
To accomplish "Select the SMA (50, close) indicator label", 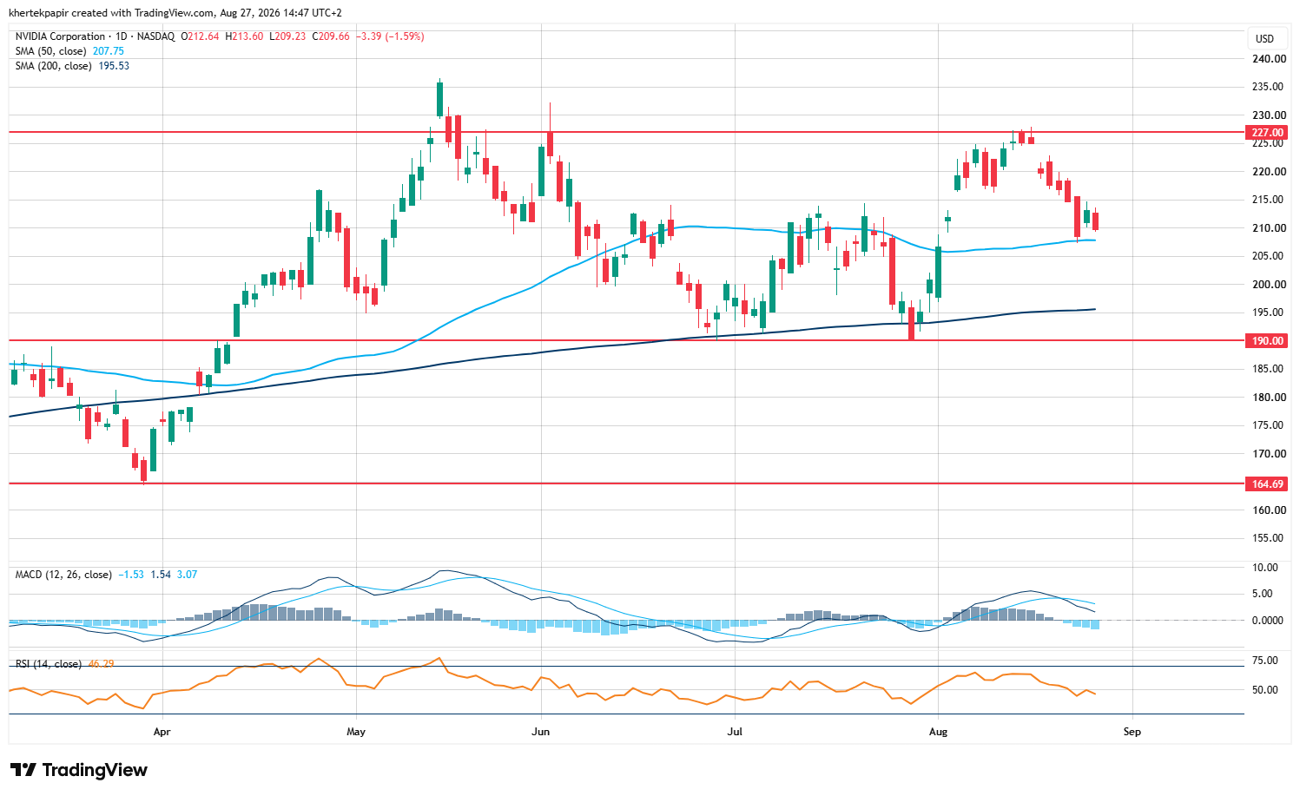I will pos(51,51).
